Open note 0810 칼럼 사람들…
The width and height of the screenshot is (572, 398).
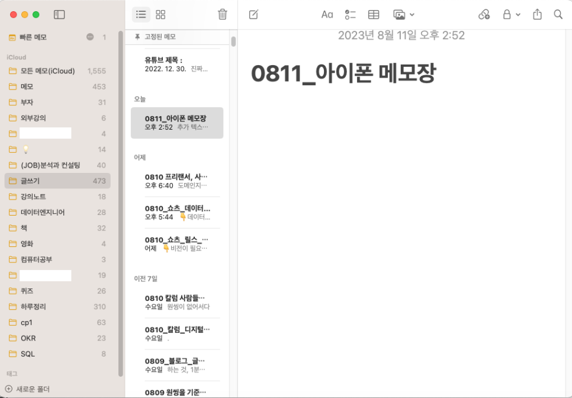(x=177, y=303)
